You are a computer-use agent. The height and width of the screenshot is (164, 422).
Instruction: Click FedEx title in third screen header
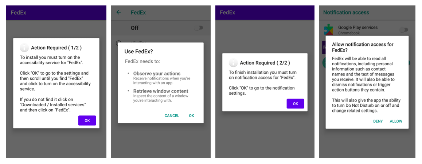(227, 13)
